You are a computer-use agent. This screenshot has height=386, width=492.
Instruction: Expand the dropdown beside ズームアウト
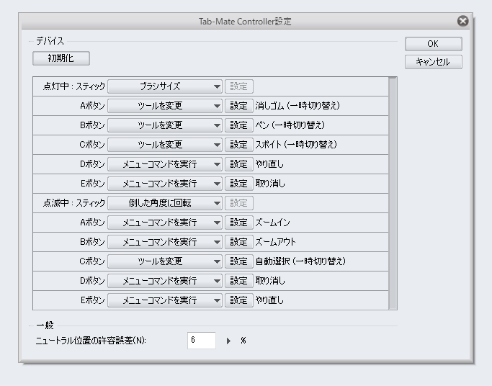click(x=165, y=242)
